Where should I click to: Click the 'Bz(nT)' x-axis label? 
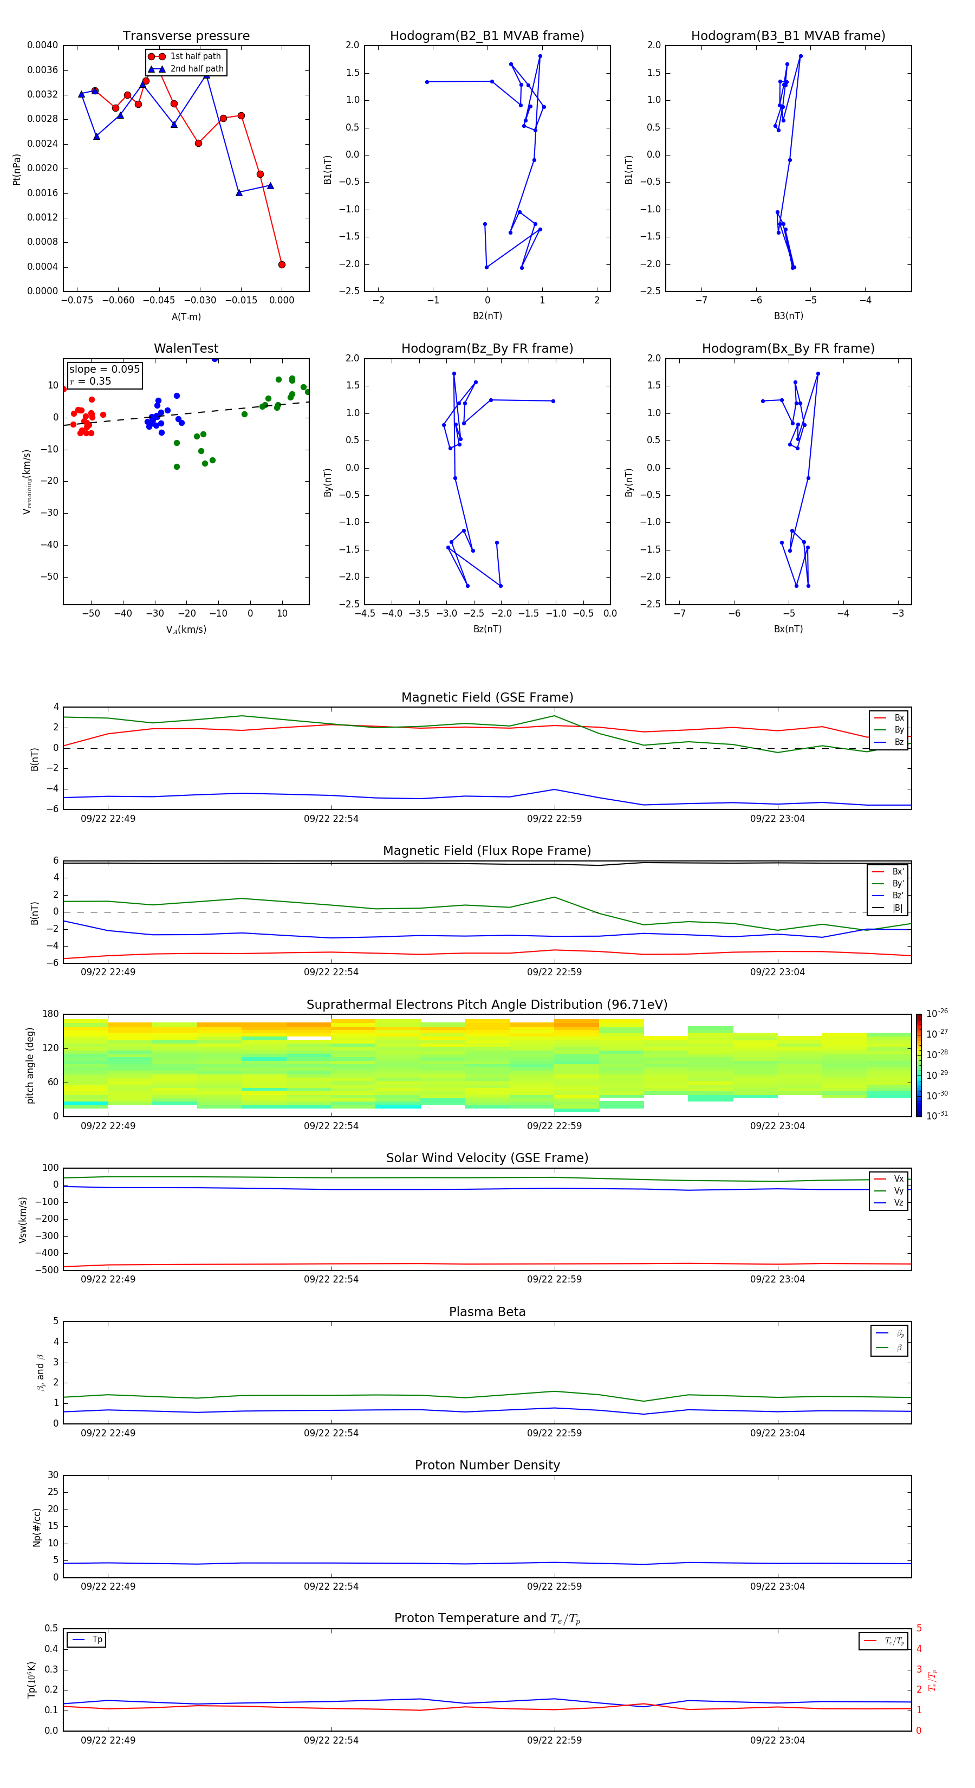pos(487,629)
